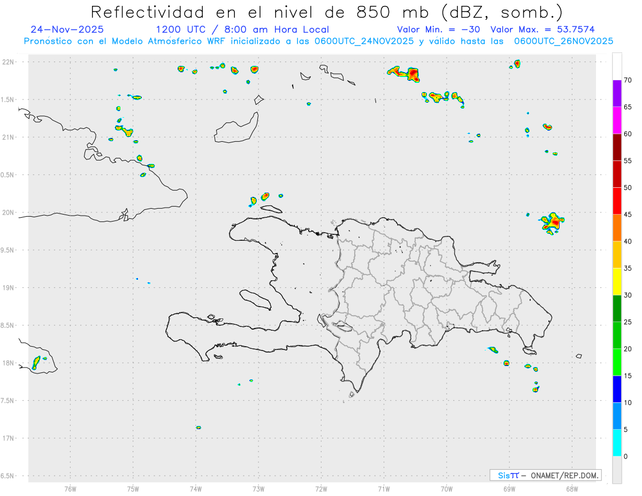The image size is (642, 496).
Task: Select the 50–55 dBZ dark red band
Action: (617, 174)
